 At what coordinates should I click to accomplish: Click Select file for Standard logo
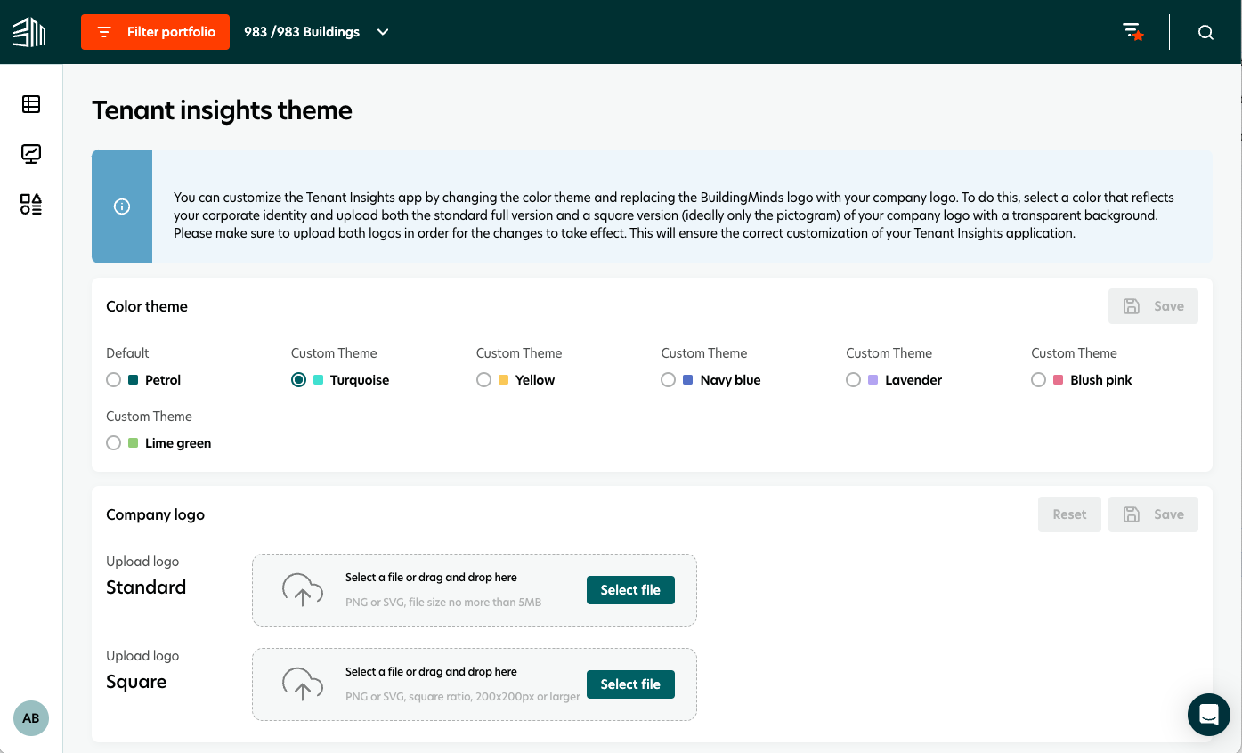tap(630, 590)
